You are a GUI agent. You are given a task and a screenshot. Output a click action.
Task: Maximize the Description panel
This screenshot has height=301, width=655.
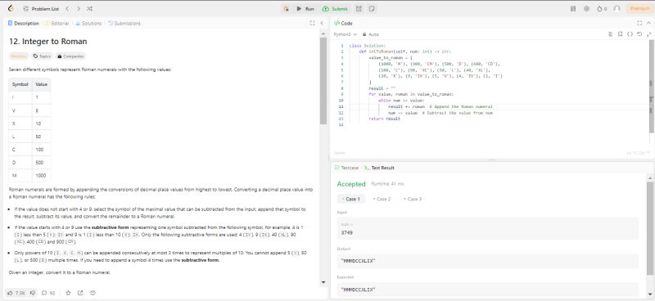(312, 24)
